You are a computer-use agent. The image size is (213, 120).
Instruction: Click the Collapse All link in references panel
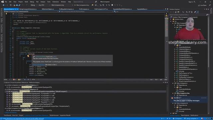pyautogui.click(x=8, y=113)
